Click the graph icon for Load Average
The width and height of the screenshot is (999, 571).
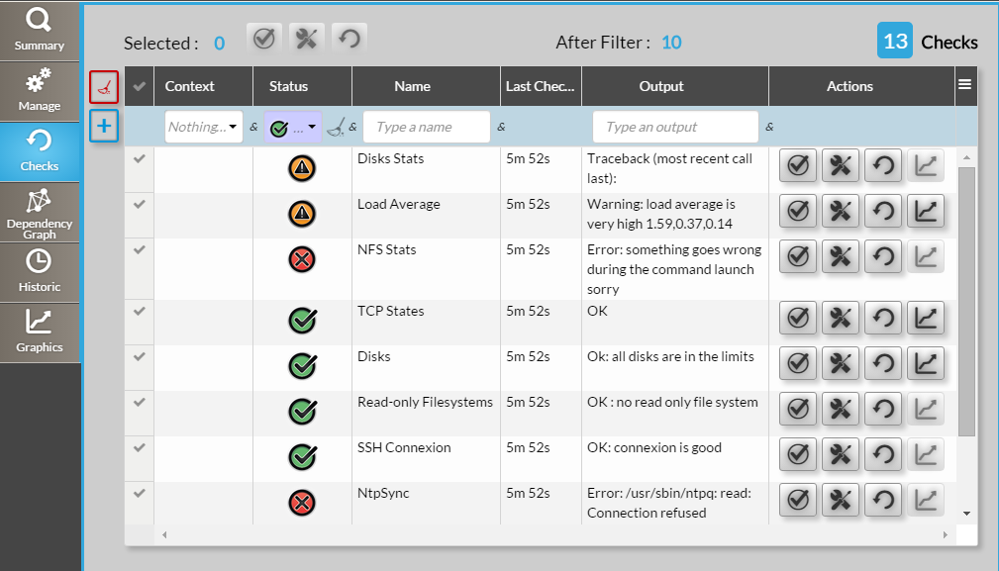pos(926,210)
